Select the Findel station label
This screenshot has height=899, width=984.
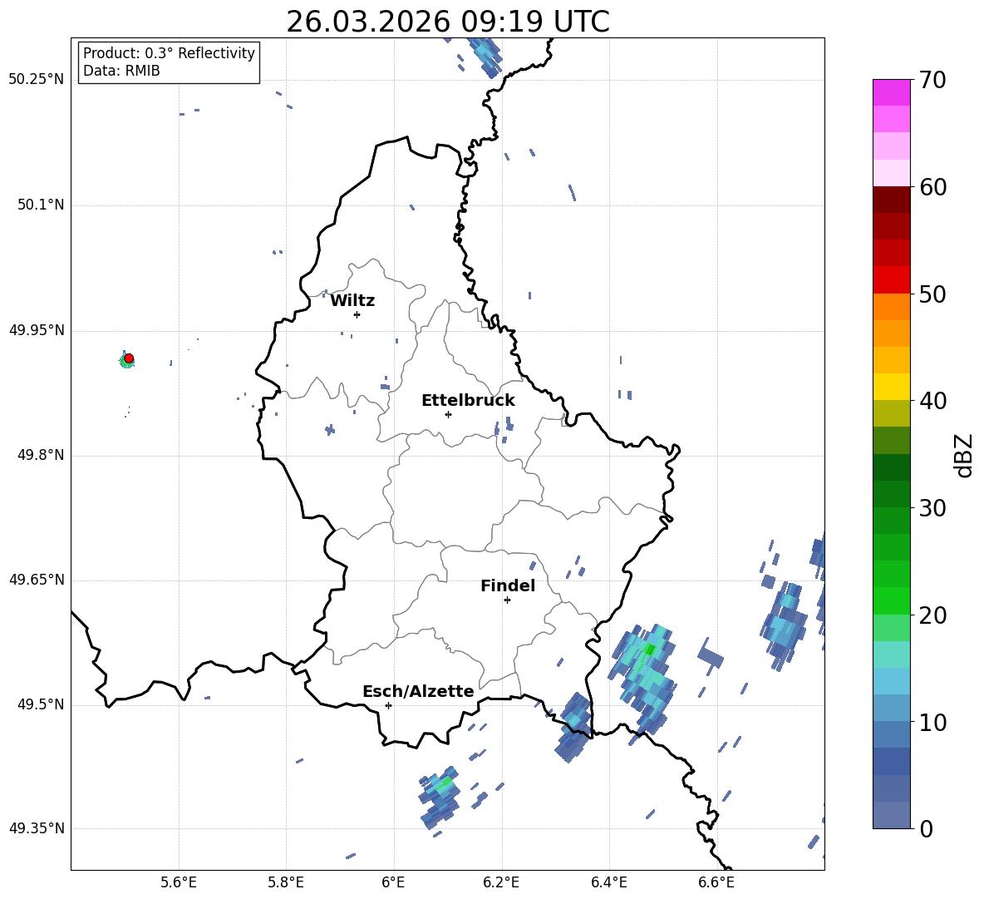point(508,585)
